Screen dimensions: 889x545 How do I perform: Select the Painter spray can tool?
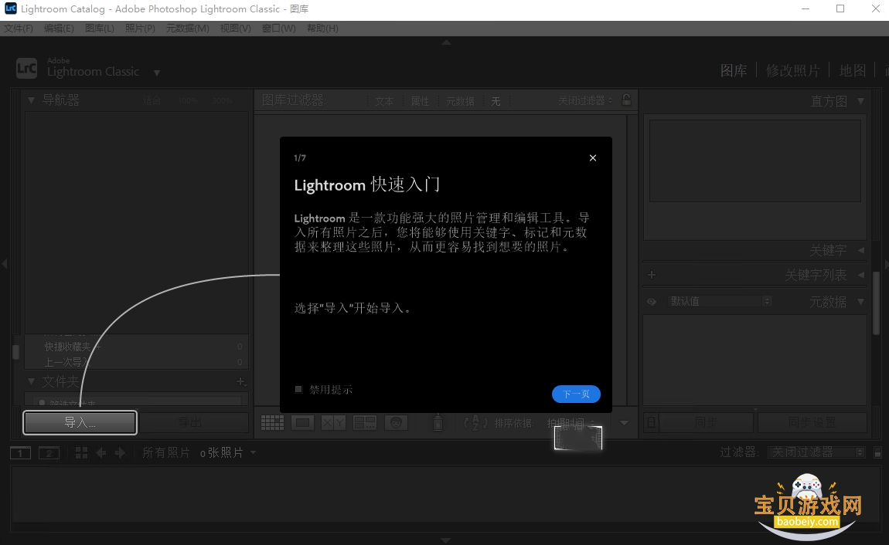pyautogui.click(x=438, y=423)
